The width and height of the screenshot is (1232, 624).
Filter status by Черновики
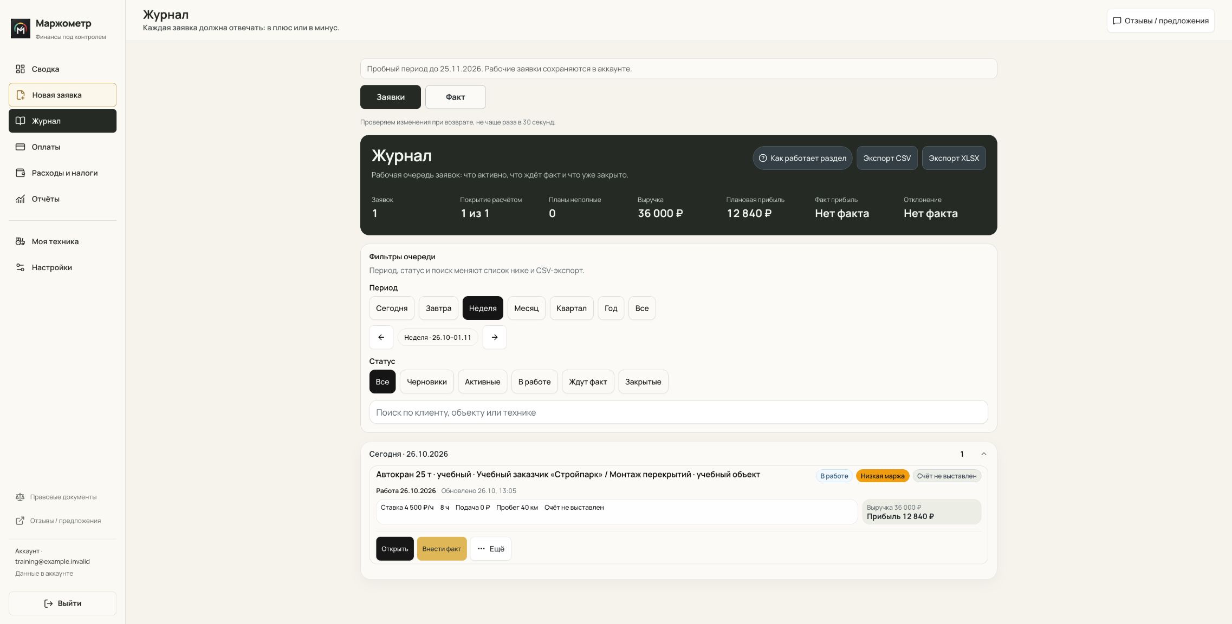click(427, 382)
